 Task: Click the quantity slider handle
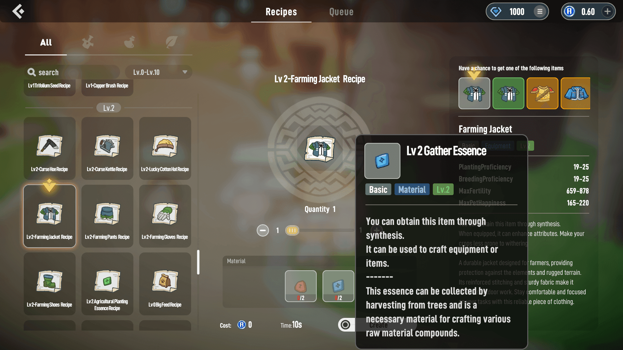tap(292, 230)
